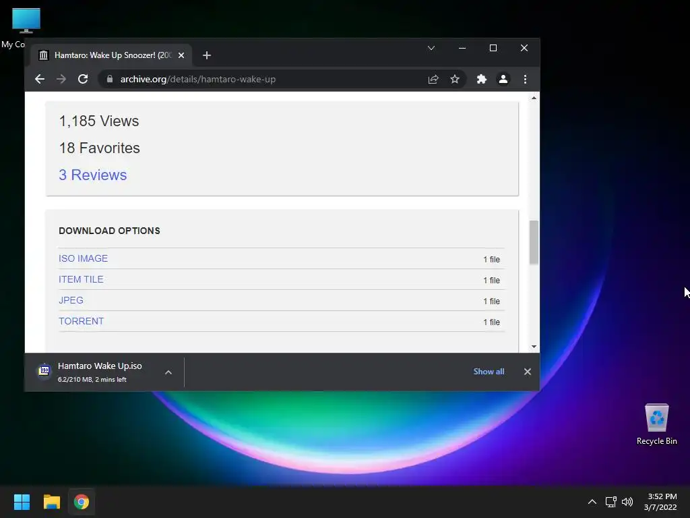
Task: Open the TORRENT download link
Action: [x=82, y=321]
